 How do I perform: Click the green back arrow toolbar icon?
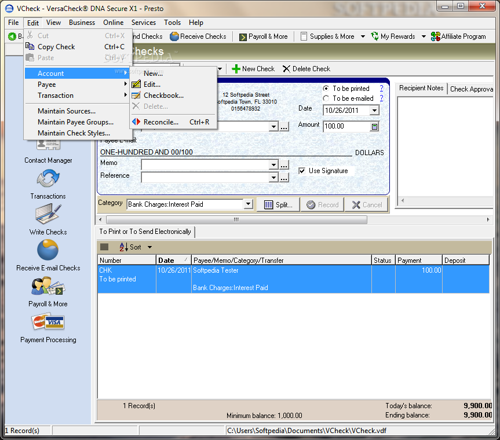point(12,36)
